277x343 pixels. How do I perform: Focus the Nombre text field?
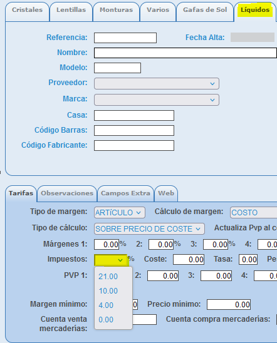tap(186, 53)
